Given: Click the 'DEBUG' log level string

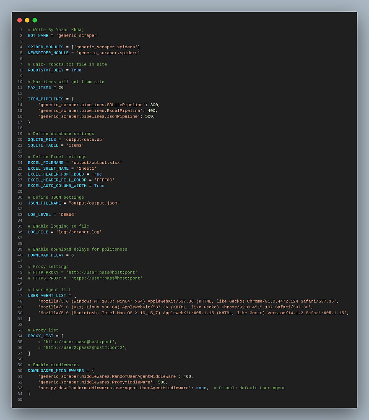Looking at the screenshot, I should pyautogui.click(x=68, y=215).
